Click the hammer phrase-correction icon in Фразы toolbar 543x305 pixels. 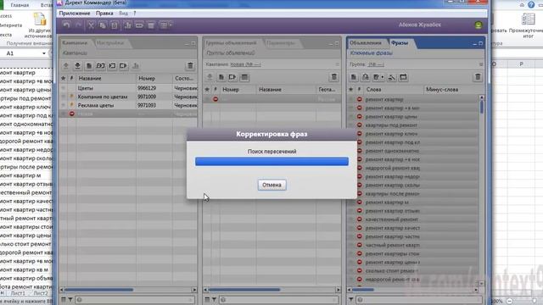click(392, 77)
